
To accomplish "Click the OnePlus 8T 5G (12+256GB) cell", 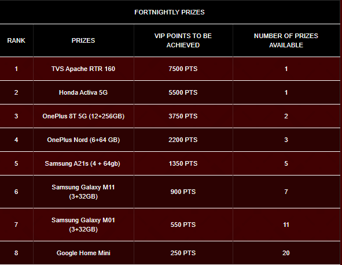I will click(x=83, y=116).
